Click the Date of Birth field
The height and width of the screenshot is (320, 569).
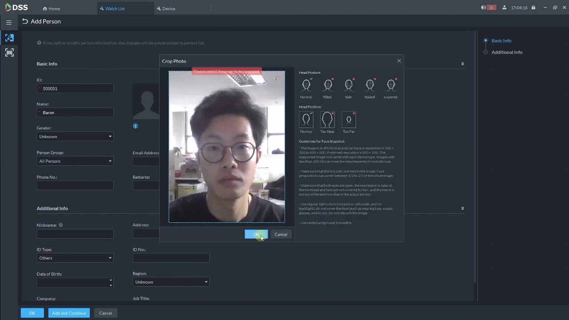click(x=75, y=282)
